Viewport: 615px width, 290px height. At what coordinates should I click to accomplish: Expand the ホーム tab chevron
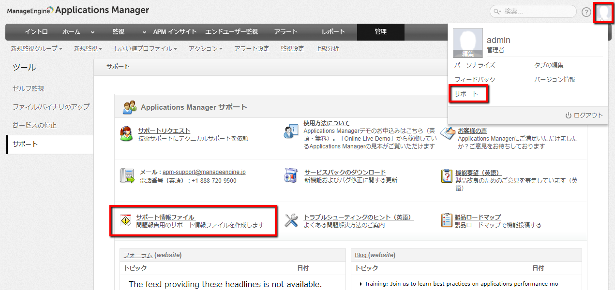coord(92,32)
